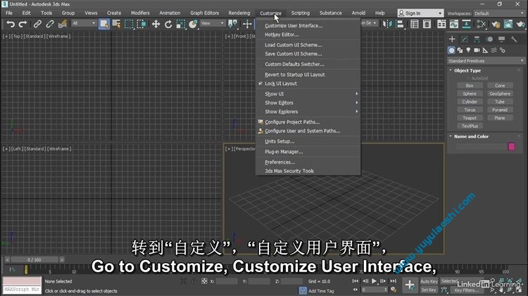The height and width of the screenshot is (296, 528).
Task: Click the Align tool icon
Action: 400,24
